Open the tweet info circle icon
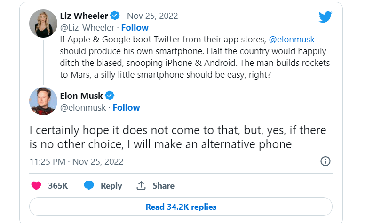 (325, 161)
